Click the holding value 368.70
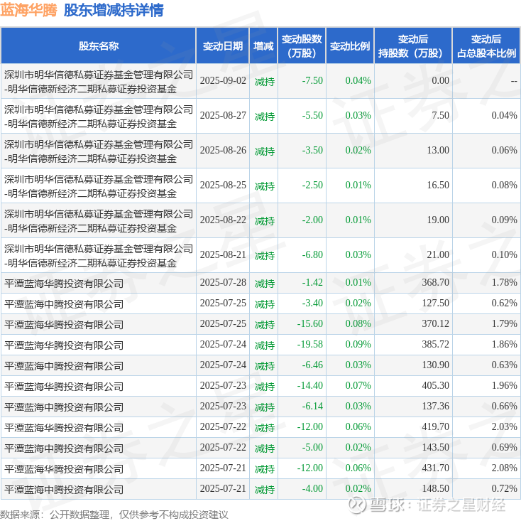 coord(436,282)
